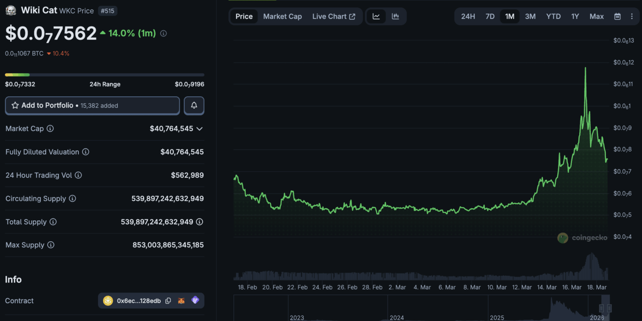The image size is (642, 321).
Task: Switch chart range to 1Y
Action: tap(575, 17)
